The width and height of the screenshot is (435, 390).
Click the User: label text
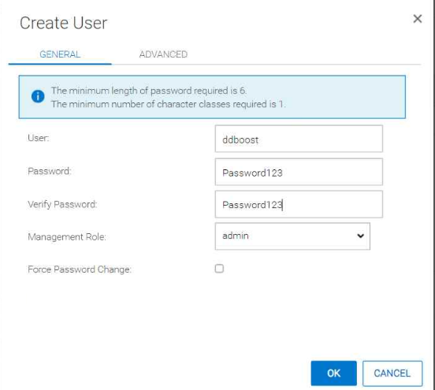(x=39, y=138)
